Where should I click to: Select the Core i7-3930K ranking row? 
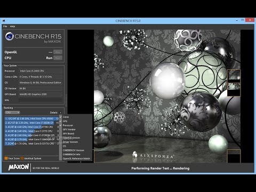click(31, 123)
